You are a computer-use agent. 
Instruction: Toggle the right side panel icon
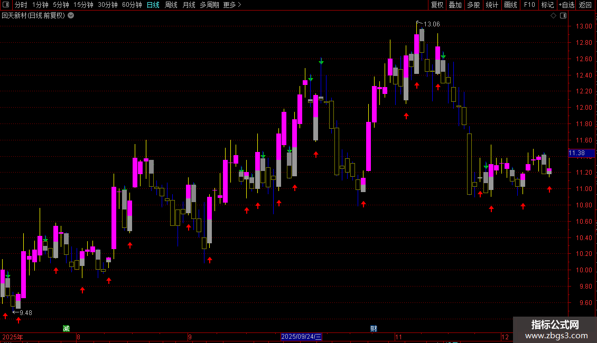pyautogui.click(x=564, y=16)
